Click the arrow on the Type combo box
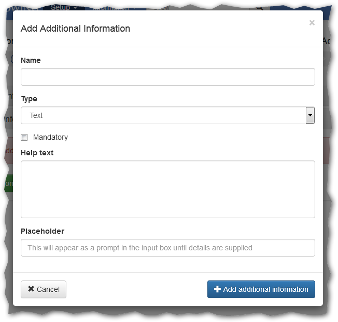Viewport: 338px width, 322px height. [310, 115]
